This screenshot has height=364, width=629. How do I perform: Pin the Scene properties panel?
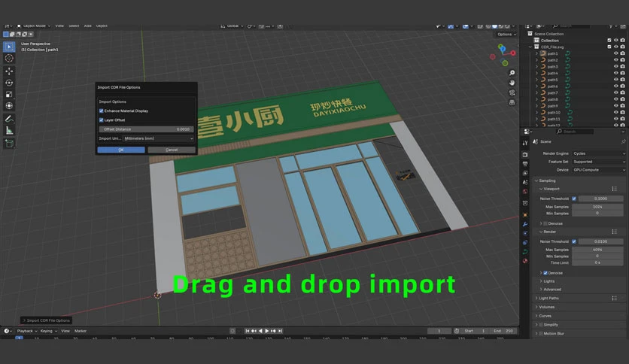[x=623, y=141]
